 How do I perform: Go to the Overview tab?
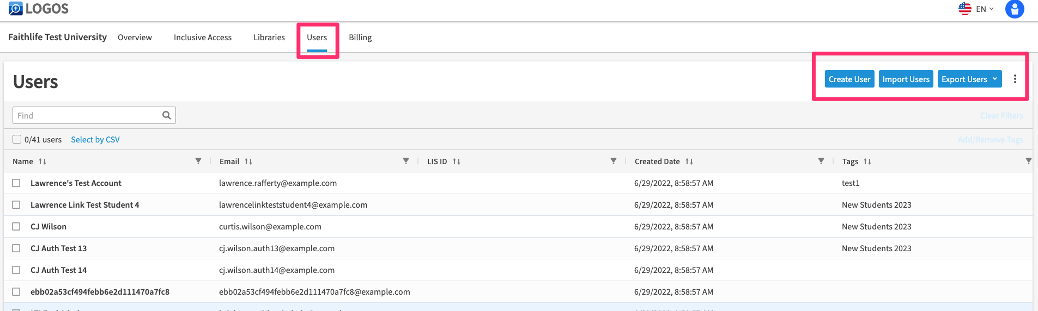click(x=135, y=38)
